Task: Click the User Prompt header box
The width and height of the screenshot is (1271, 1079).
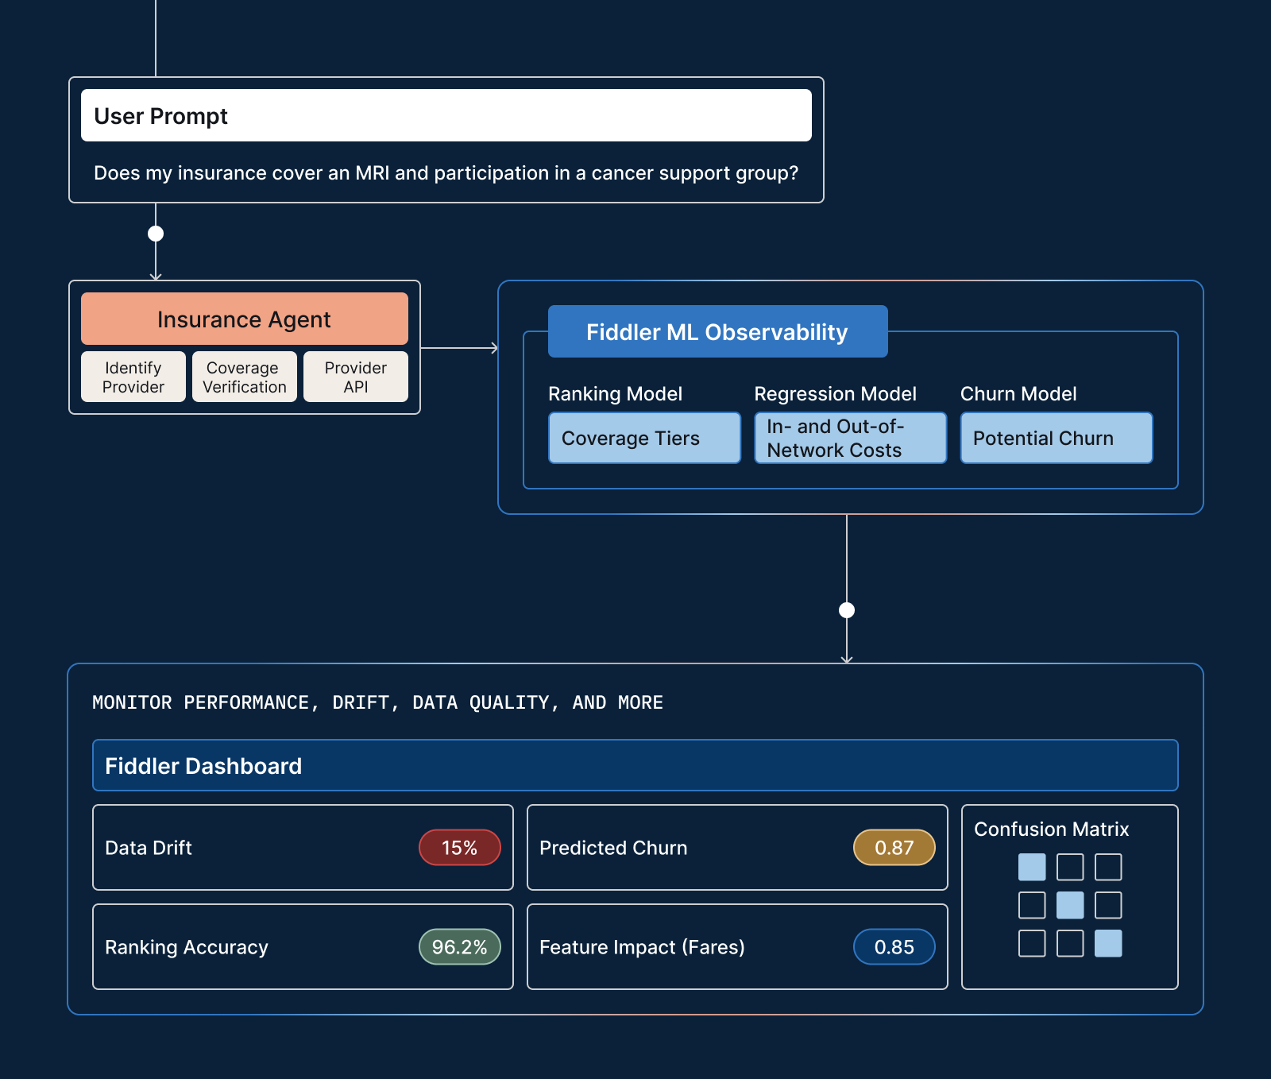Action: pyautogui.click(x=446, y=115)
